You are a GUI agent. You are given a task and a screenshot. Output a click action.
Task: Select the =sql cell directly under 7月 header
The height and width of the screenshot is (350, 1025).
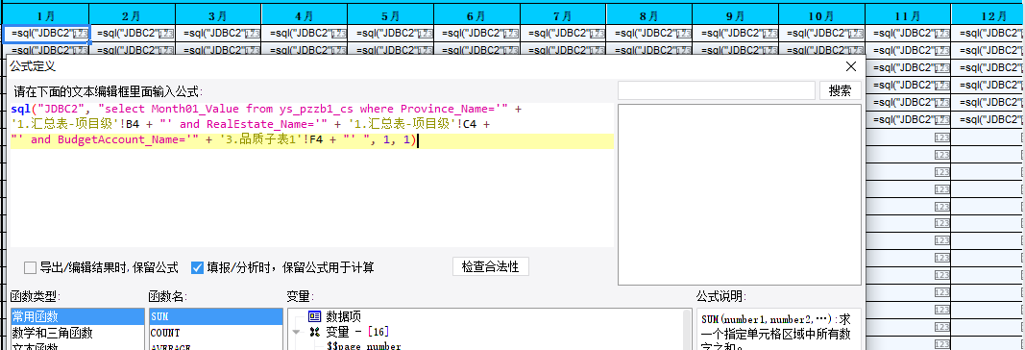coord(564,34)
